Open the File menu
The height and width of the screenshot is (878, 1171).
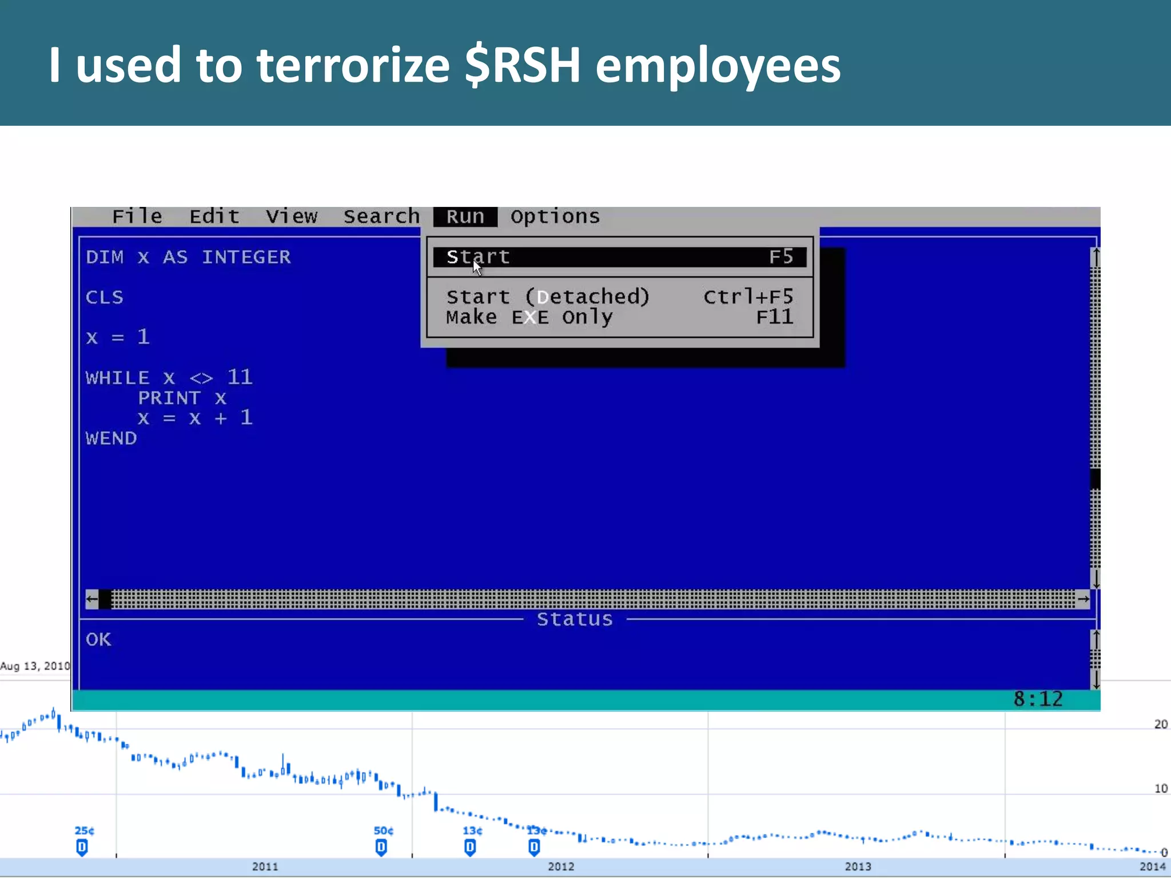137,217
